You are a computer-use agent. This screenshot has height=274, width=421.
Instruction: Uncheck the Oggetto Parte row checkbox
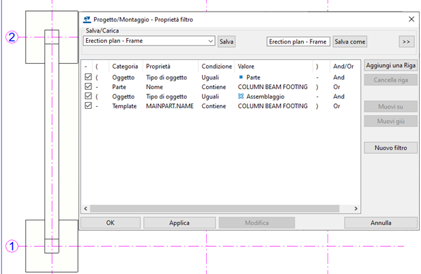click(x=88, y=77)
